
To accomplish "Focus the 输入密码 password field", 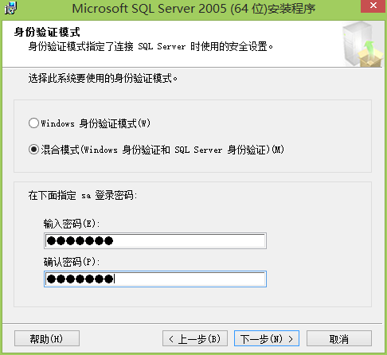I will [155, 241].
